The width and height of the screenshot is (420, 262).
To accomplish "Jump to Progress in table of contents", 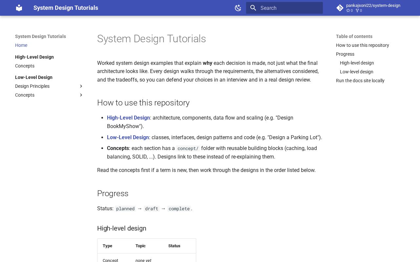I will tap(345, 54).
